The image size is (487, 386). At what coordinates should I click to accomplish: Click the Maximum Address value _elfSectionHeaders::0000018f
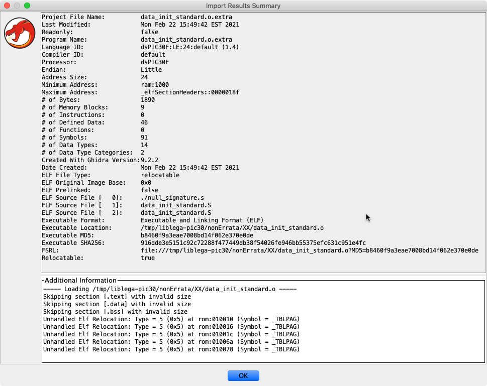(190, 92)
